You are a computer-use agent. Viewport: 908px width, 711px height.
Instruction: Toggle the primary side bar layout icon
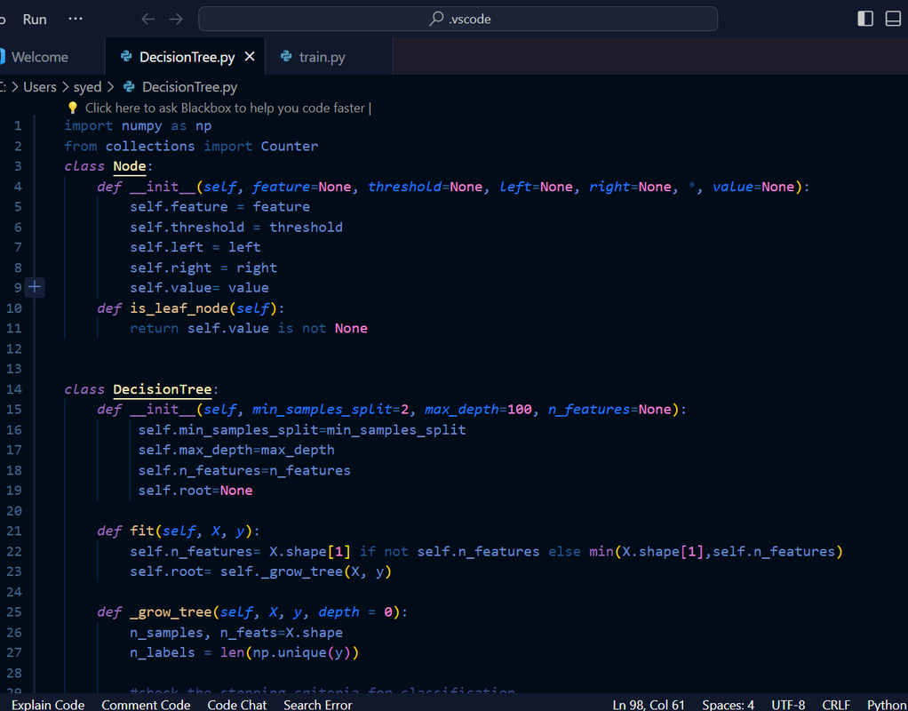865,20
